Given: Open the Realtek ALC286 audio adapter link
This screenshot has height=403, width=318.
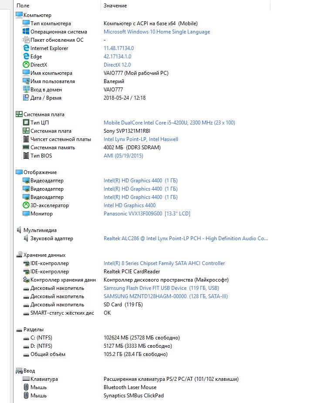Looking at the screenshot, I should coord(186,238).
